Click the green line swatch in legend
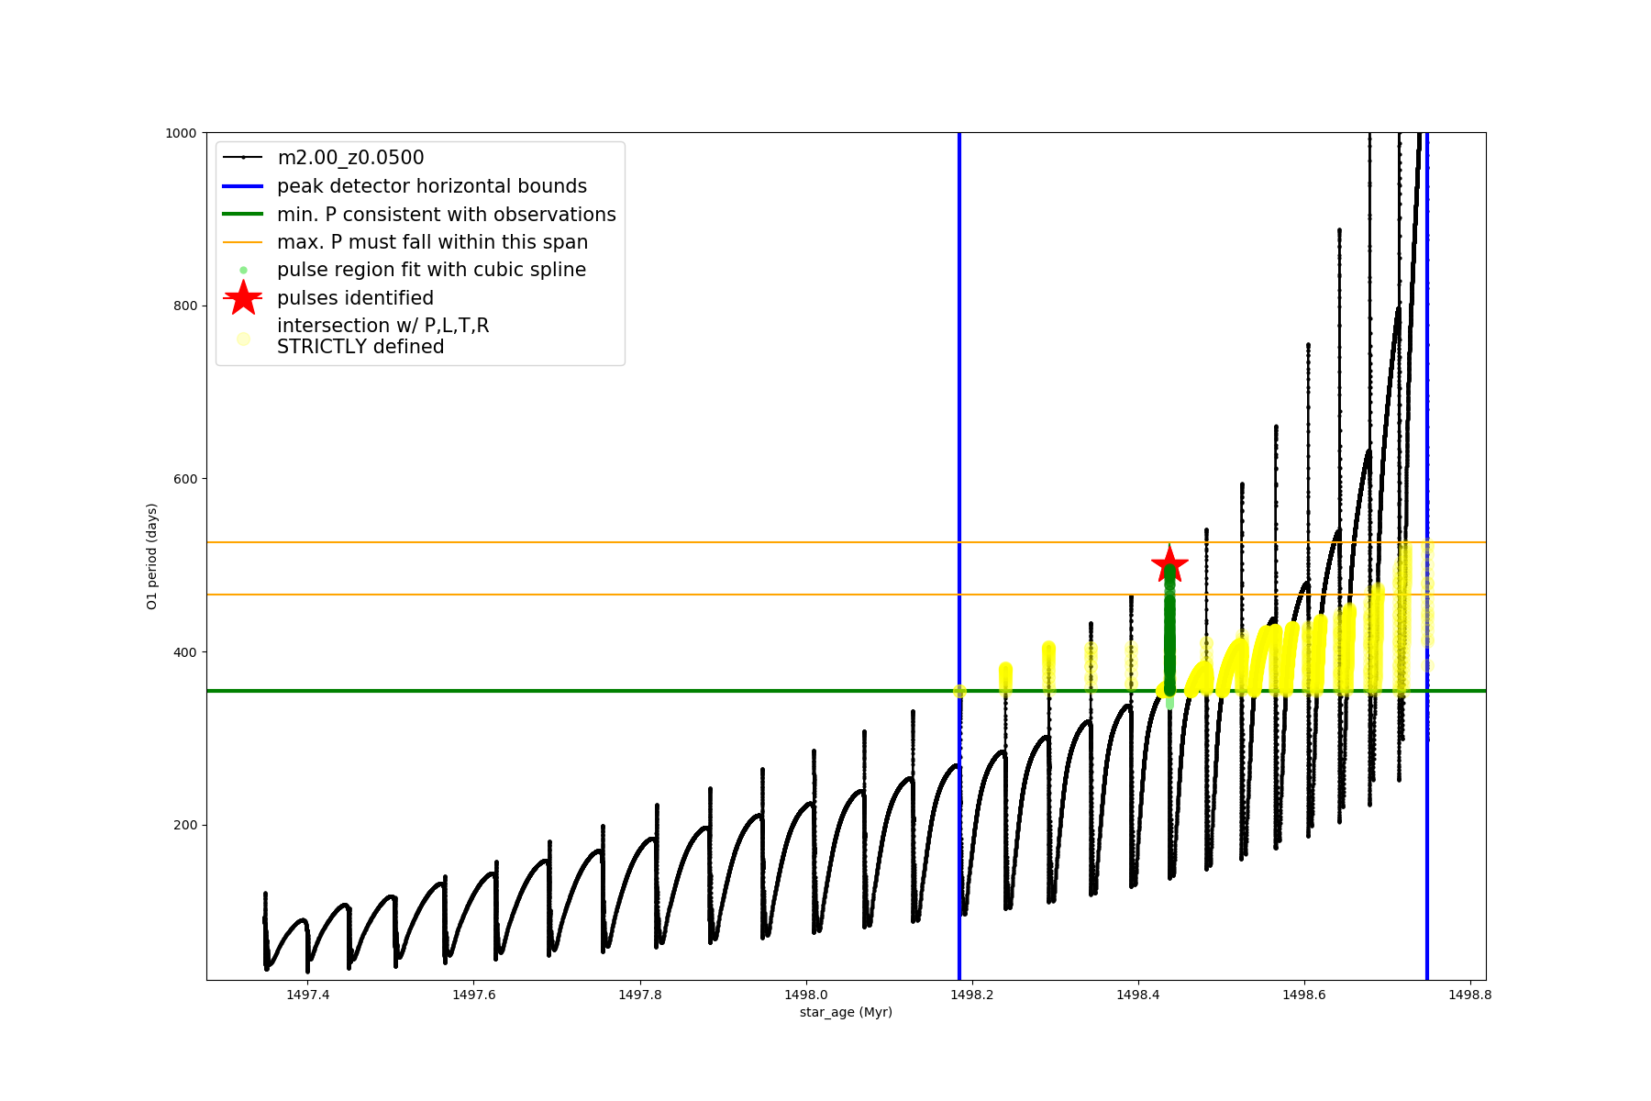Image resolution: width=1651 pixels, height=1101 pixels. tap(243, 214)
